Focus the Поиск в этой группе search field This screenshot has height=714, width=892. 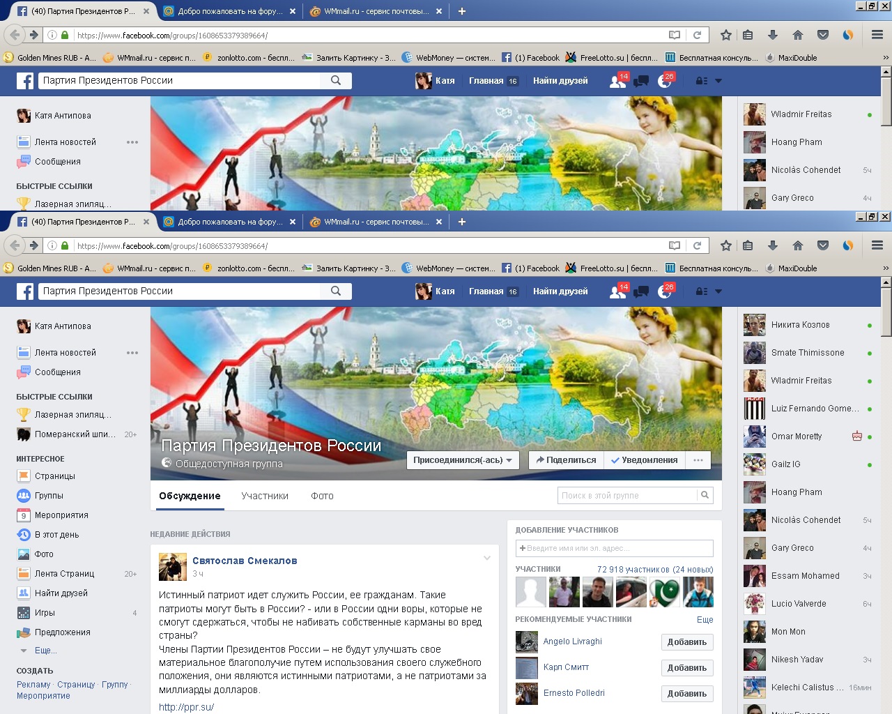pos(628,496)
